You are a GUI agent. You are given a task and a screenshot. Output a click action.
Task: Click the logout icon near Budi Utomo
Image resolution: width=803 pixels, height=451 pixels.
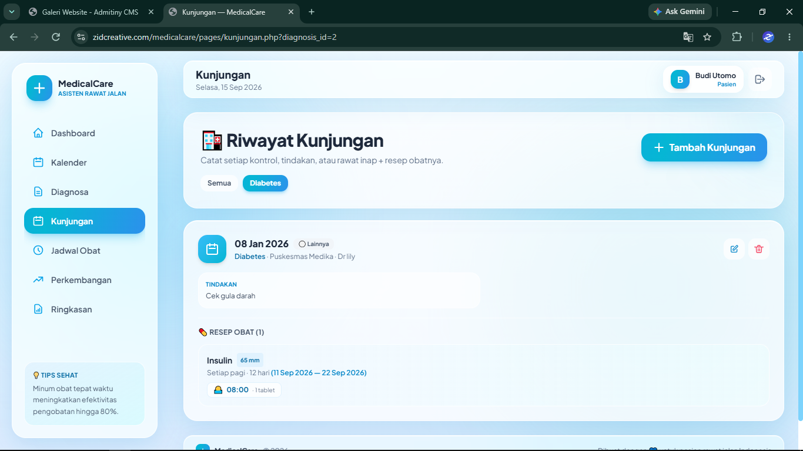coord(760,79)
